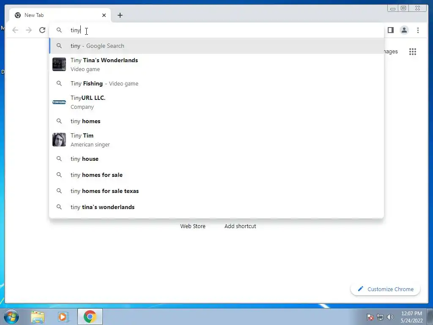Click magnifier icon in the address bar

[x=59, y=30]
